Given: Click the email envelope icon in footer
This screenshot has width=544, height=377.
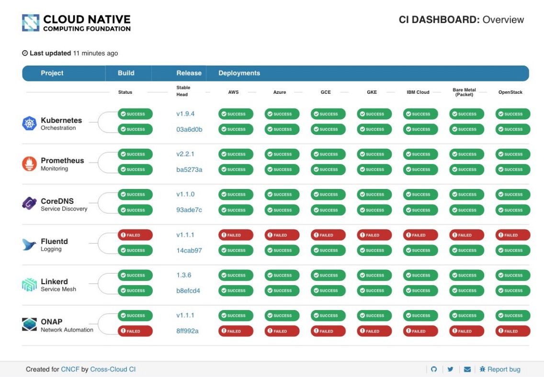Looking at the screenshot, I should point(467,369).
